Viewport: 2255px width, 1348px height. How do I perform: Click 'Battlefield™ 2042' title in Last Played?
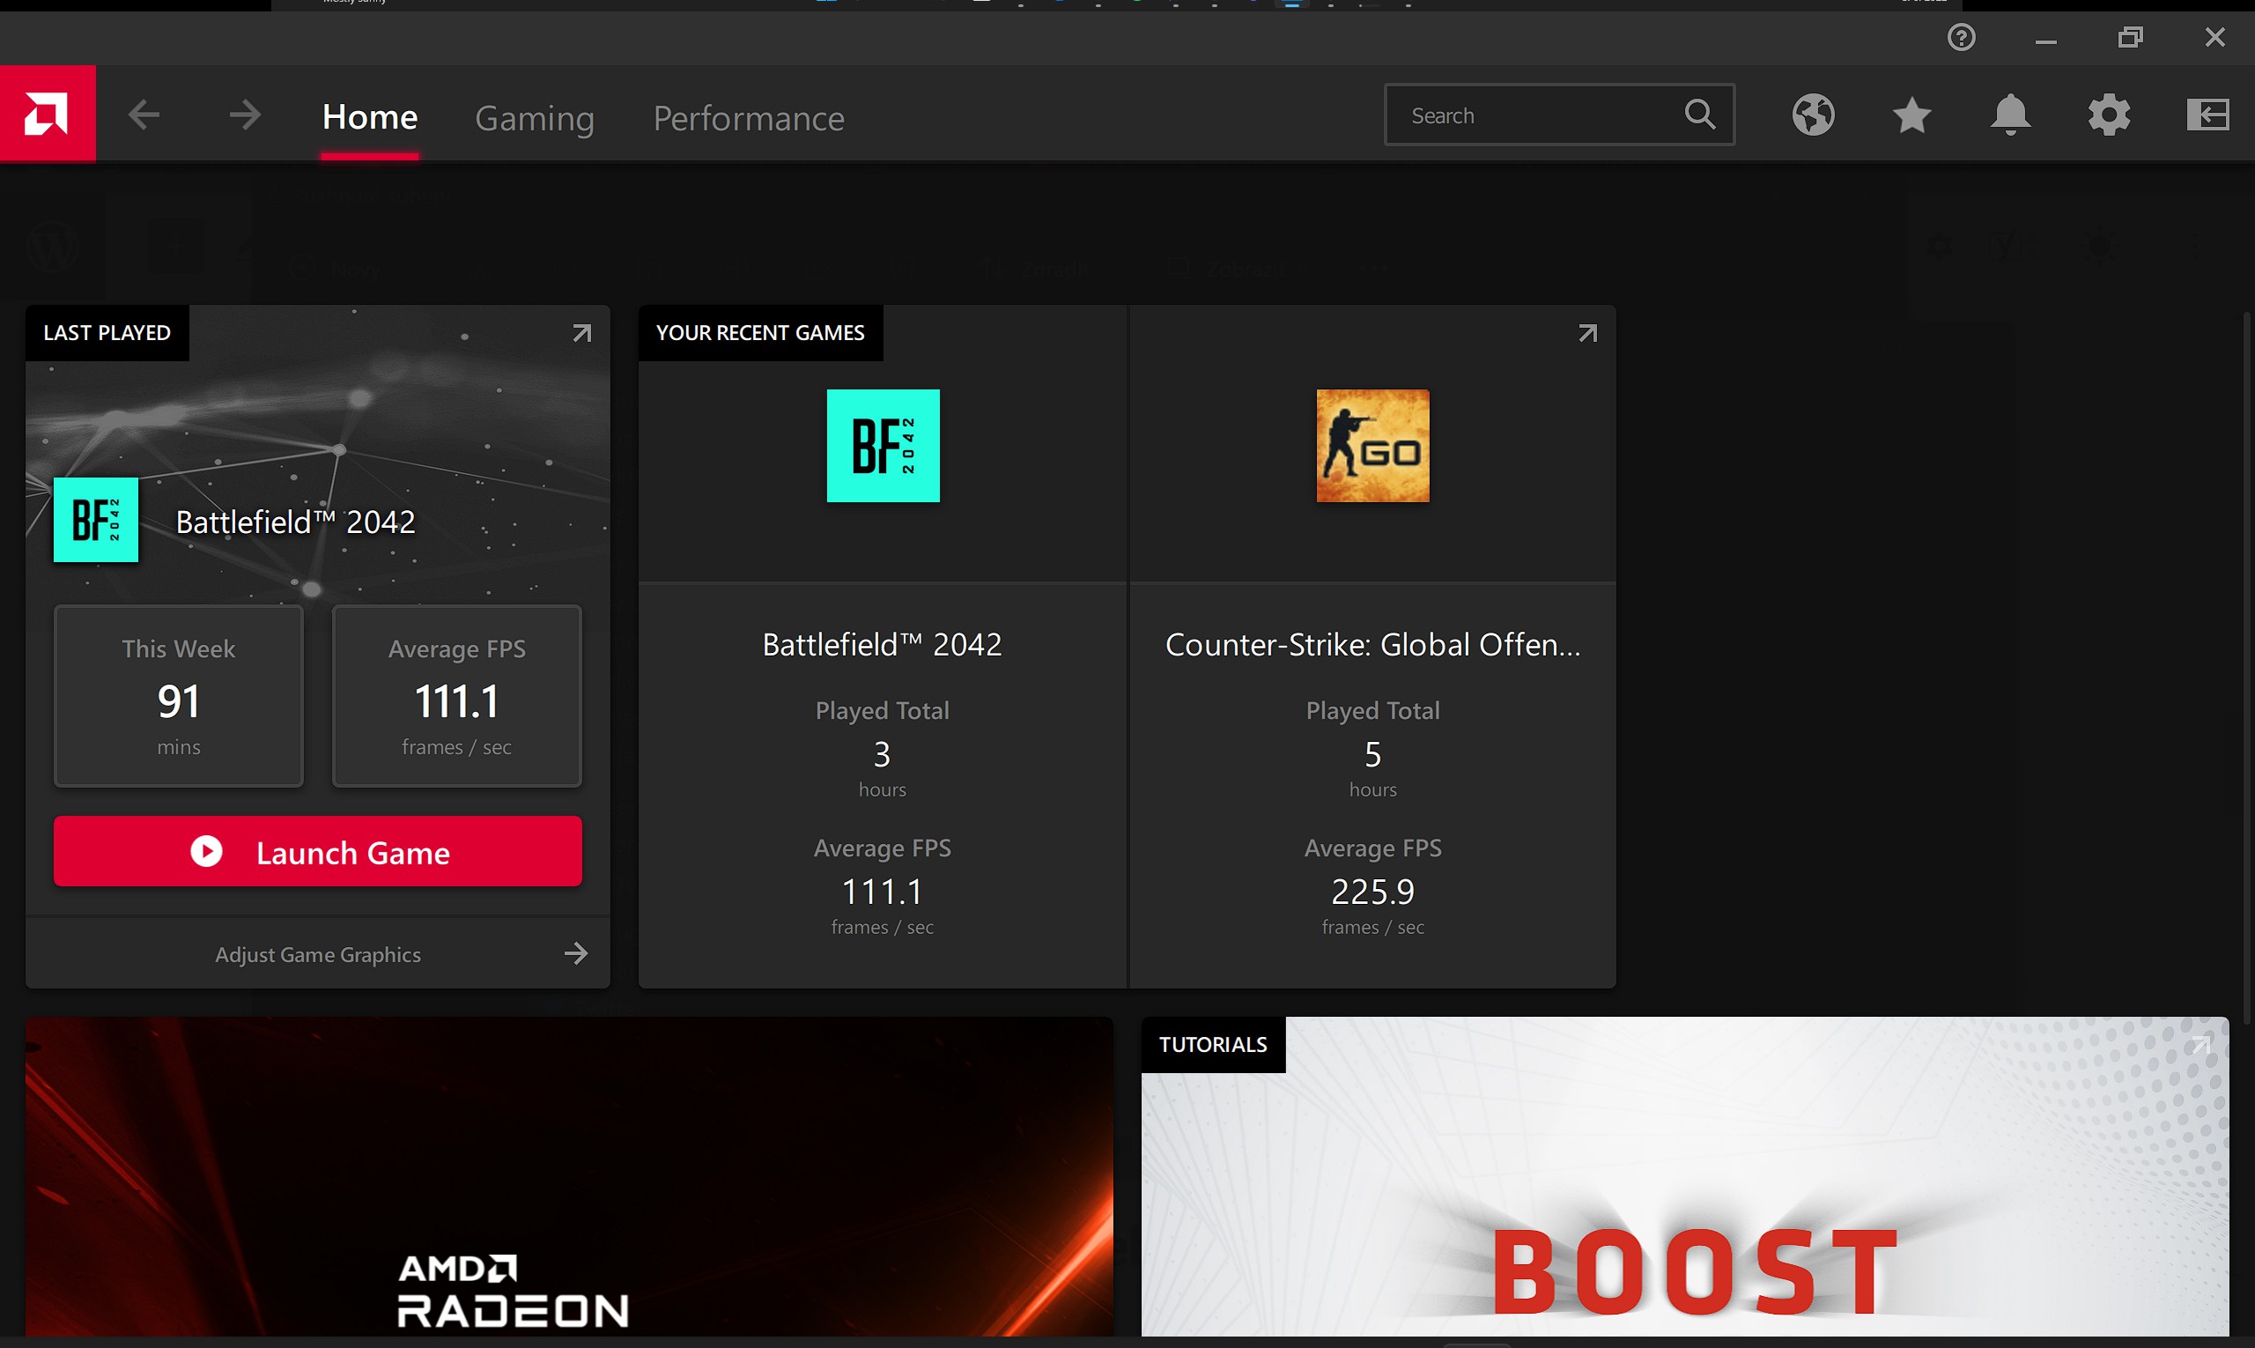coord(295,522)
